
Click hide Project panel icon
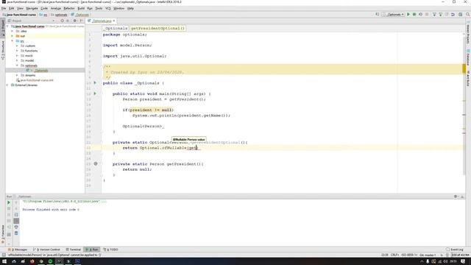click(x=82, y=21)
